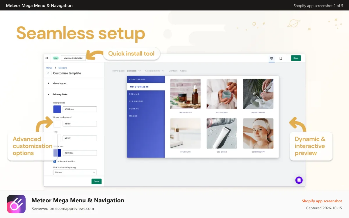Open the Gel-based product thumbnail
The height and width of the screenshot is (218, 349).
[222, 133]
